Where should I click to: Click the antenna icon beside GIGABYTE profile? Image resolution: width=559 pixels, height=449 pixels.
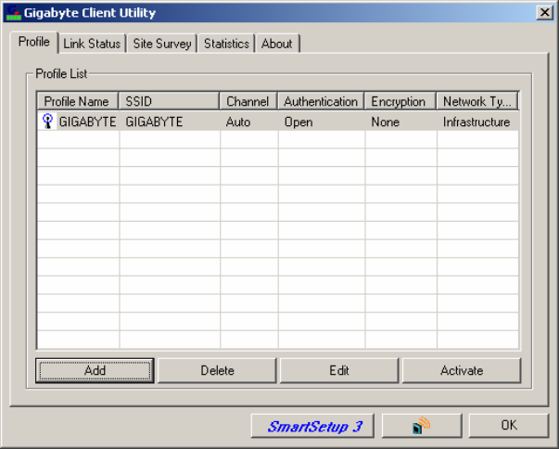[47, 122]
